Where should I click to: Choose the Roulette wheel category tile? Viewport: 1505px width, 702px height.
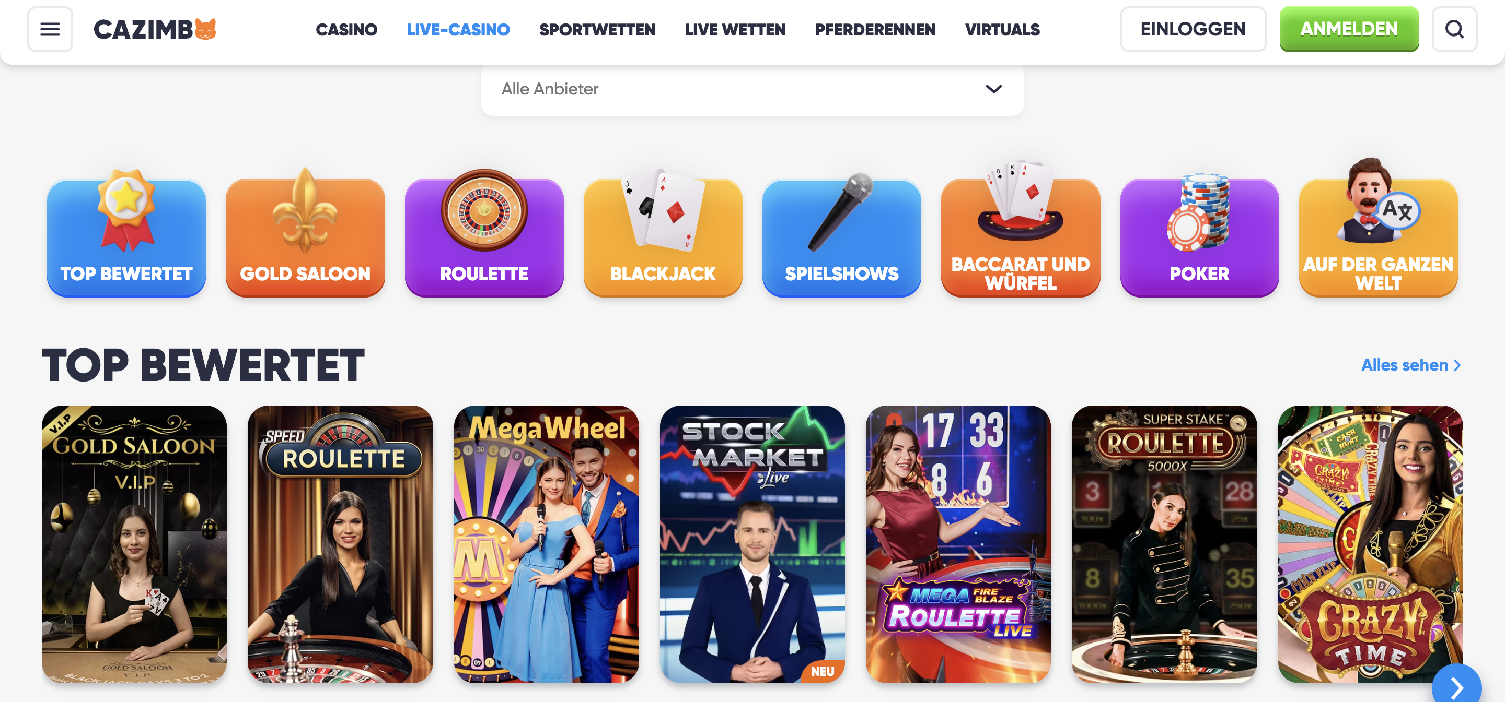(x=484, y=232)
